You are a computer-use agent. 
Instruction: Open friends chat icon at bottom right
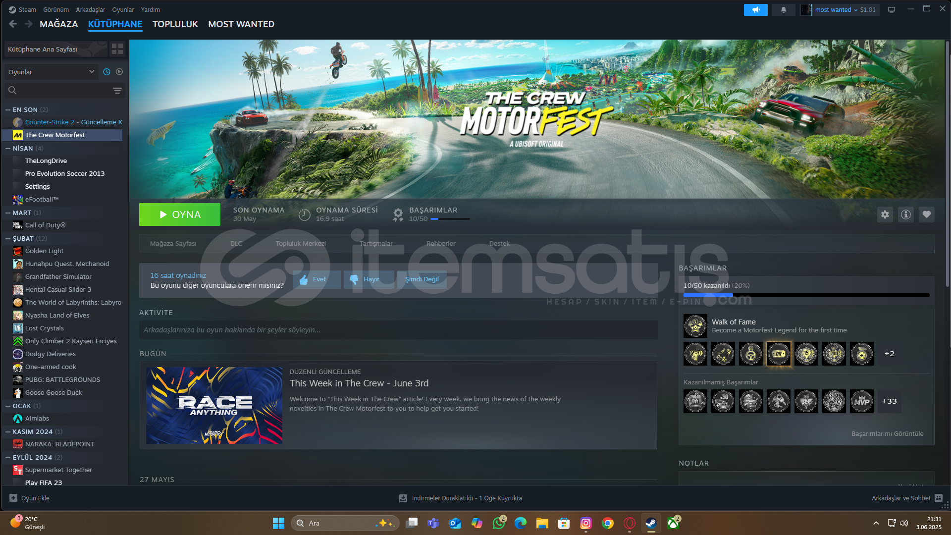[x=939, y=498]
